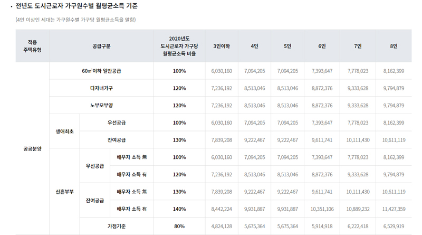The width and height of the screenshot is (422, 235).
Task: Select 9,222,467 in 4인 column, 생애최초 잔여공급 row
Action: click(255, 140)
